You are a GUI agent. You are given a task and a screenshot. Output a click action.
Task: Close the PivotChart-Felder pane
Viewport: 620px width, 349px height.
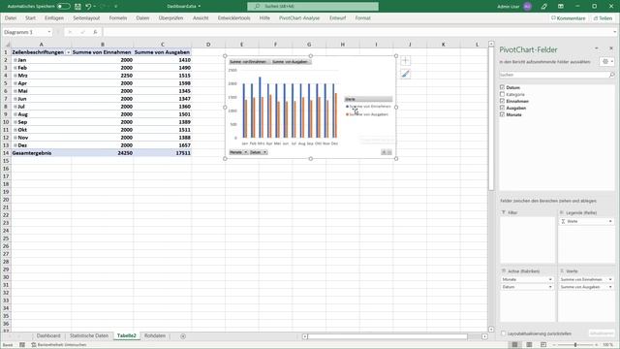[611, 48]
